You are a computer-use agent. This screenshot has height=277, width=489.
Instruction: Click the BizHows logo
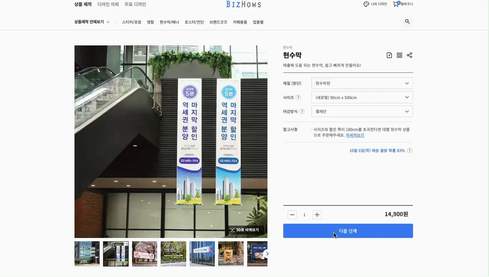(243, 5)
